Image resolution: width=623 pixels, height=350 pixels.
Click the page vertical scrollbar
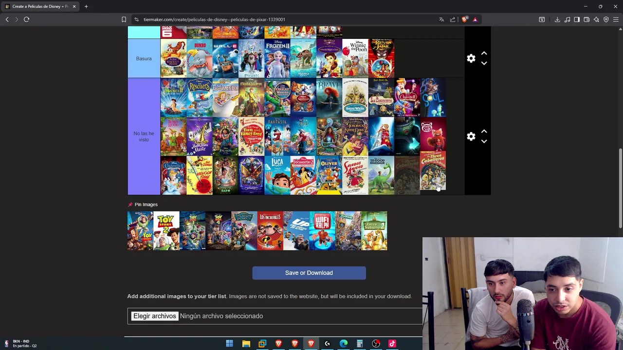620,187
